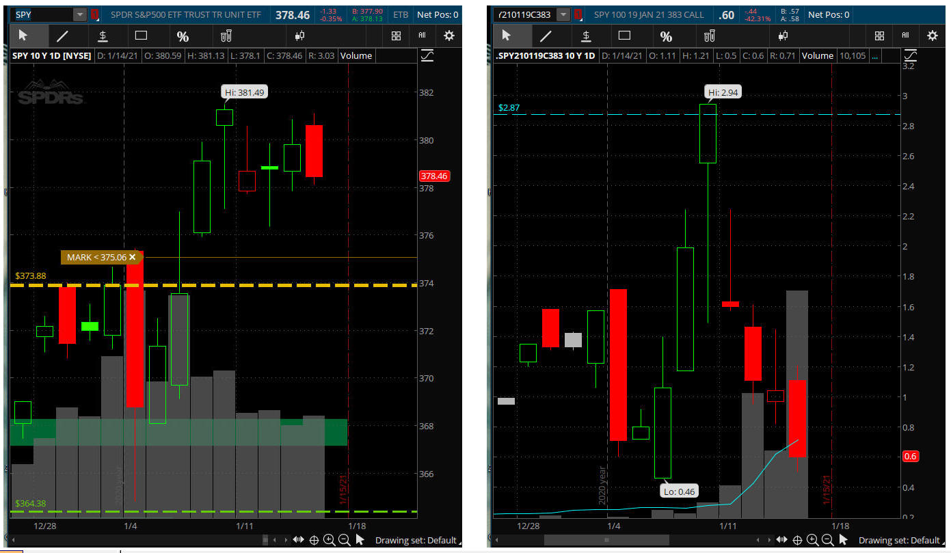Select the price level tool in SPY chart
The image size is (951, 553).
(x=103, y=36)
